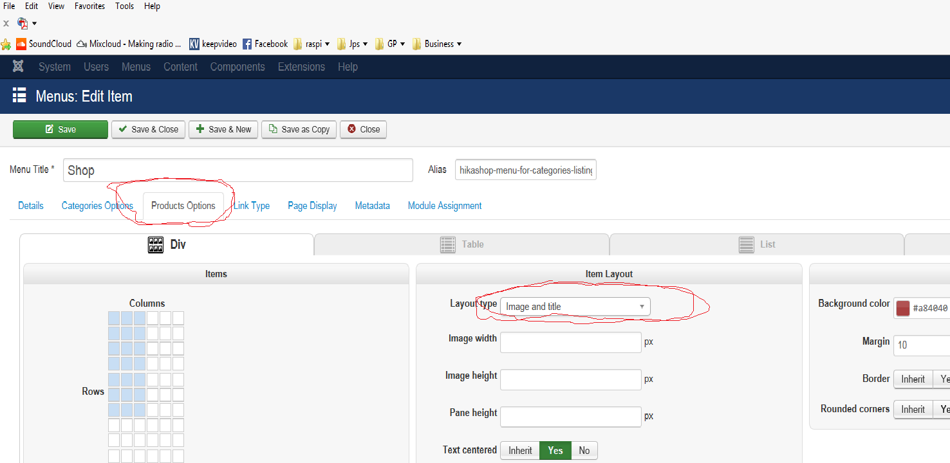Set Text centered to Inherit
Image resolution: width=950 pixels, height=463 pixels.
tap(520, 451)
